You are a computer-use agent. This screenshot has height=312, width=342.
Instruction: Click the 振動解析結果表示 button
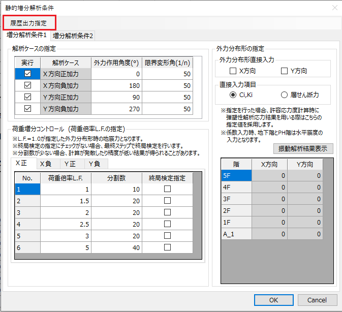[x=303, y=149]
